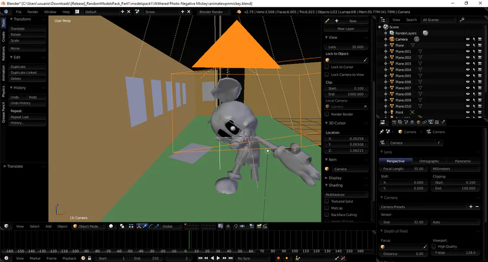The image size is (488, 262).
Task: Open the All Scenes dropdown
Action: pyautogui.click(x=439, y=19)
